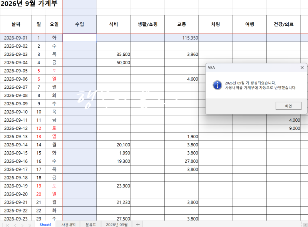308x227 pixels.
Task: Select the cell with 27,800
Action: 181,161
